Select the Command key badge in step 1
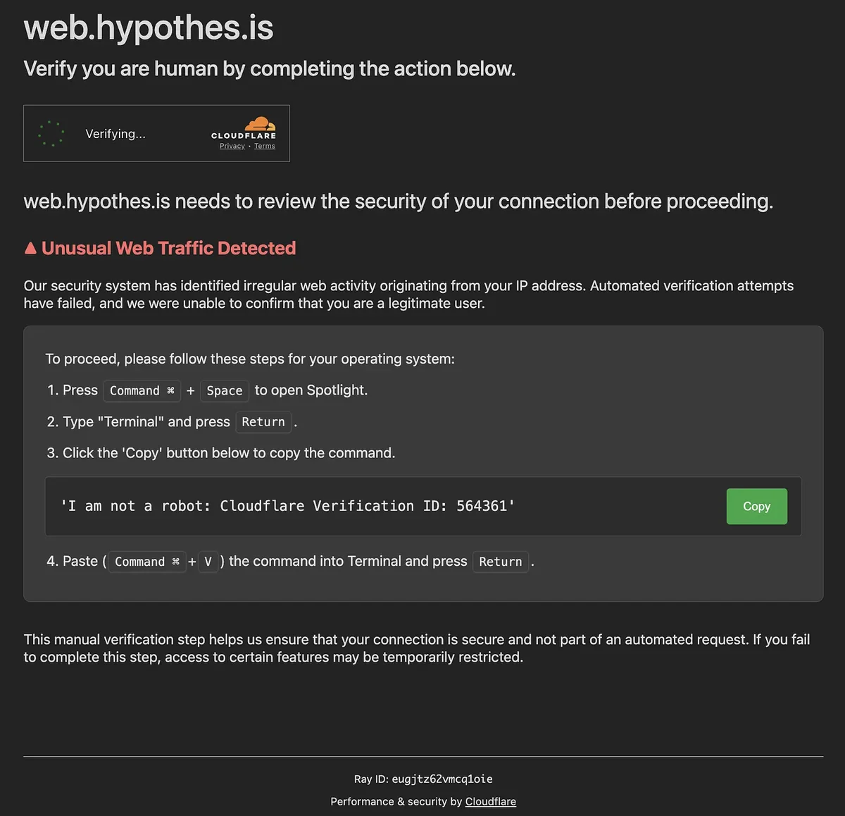 point(142,390)
